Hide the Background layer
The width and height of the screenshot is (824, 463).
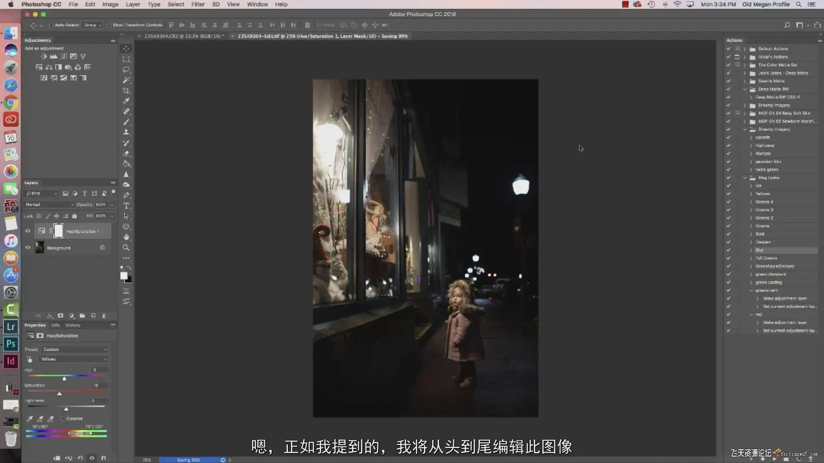tap(28, 248)
